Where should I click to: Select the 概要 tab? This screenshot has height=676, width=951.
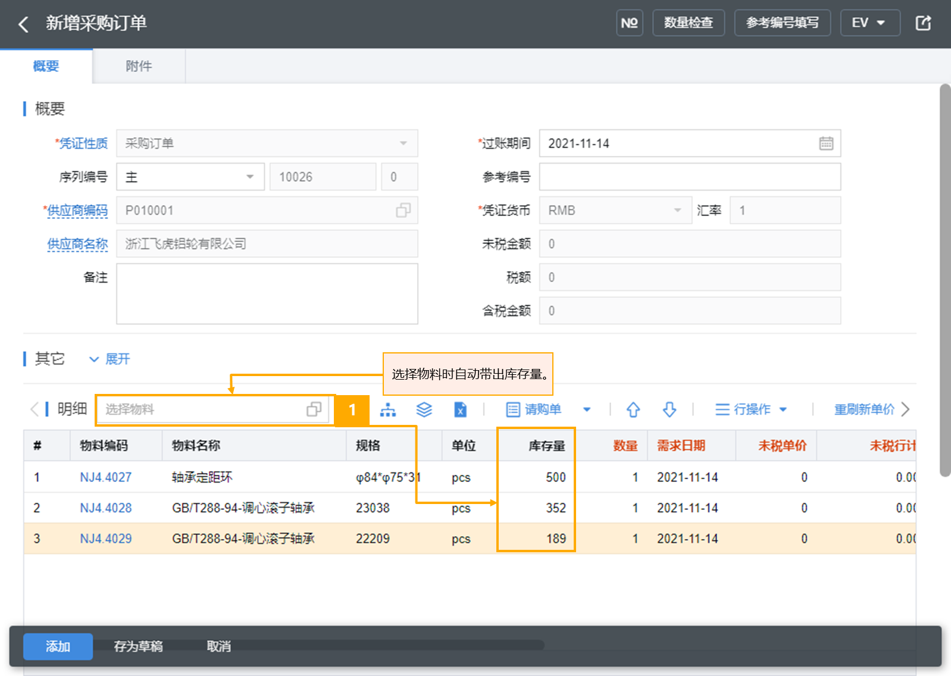tap(46, 66)
